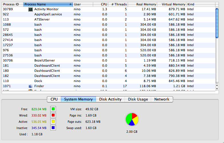Image resolution: width=224 pixels, height=143 pixels.
Task: Click the 536.05 MB active memory value
Action: coord(39,122)
